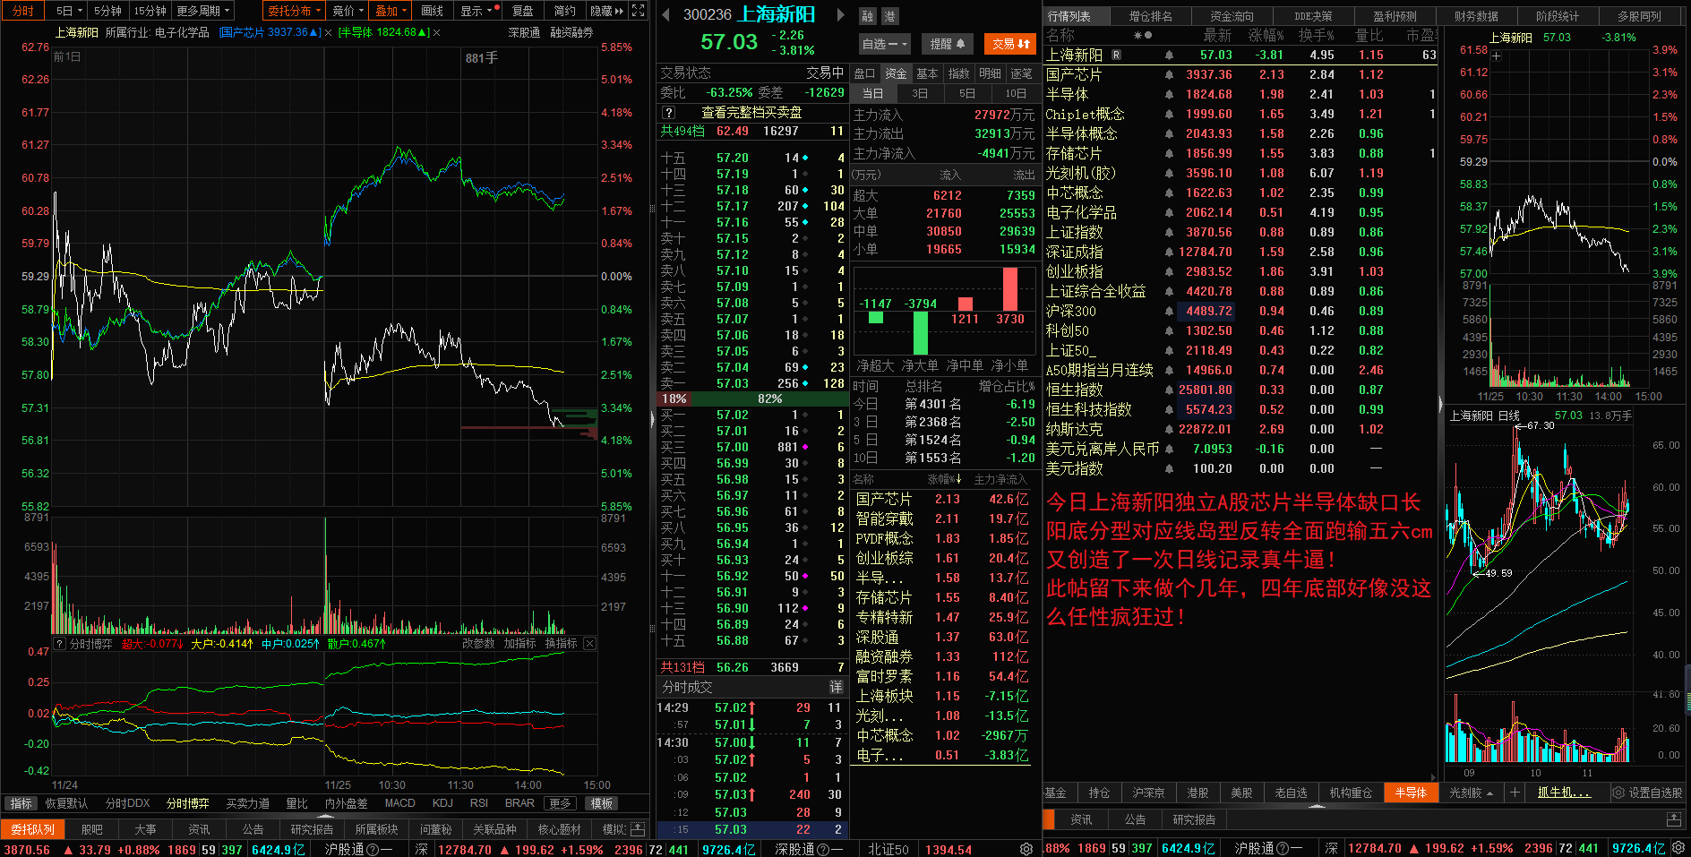Select MACD indicator
Image resolution: width=1691 pixels, height=857 pixels.
pos(399,803)
